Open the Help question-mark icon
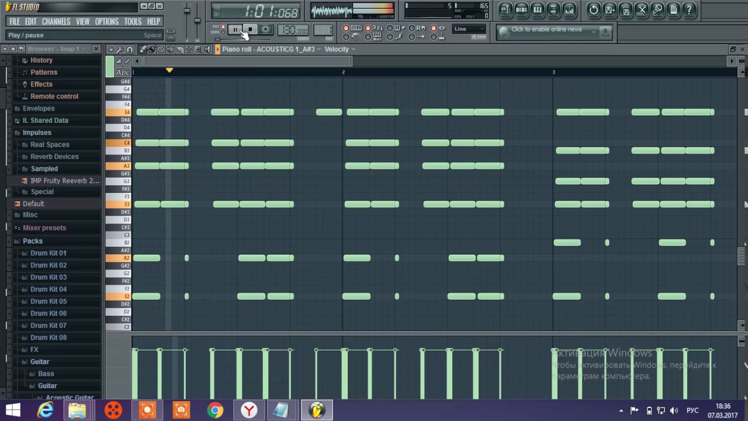This screenshot has width=748, height=421. (x=688, y=10)
